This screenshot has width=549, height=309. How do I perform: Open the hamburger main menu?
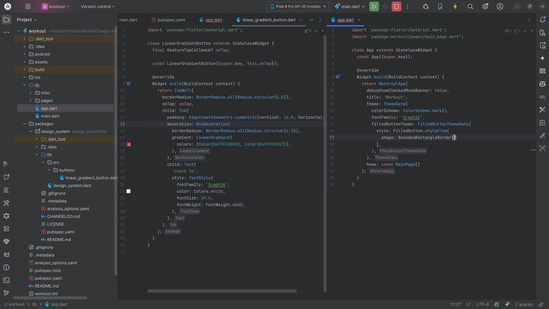click(28, 6)
